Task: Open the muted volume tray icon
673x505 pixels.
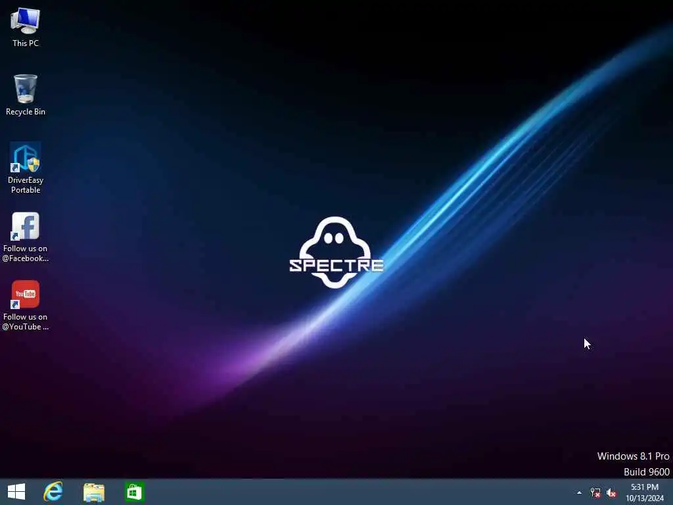Action: (x=611, y=493)
